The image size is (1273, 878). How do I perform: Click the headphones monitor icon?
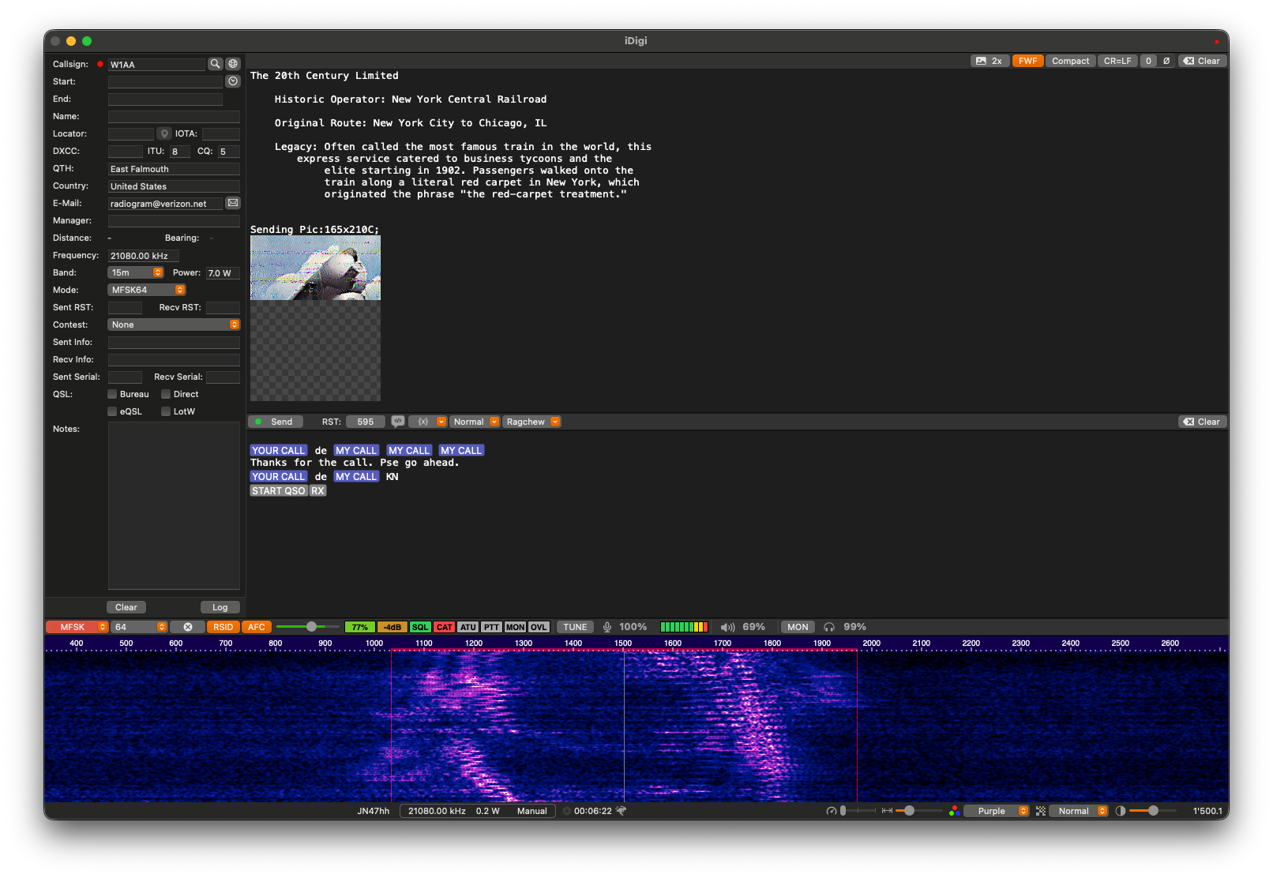[829, 627]
